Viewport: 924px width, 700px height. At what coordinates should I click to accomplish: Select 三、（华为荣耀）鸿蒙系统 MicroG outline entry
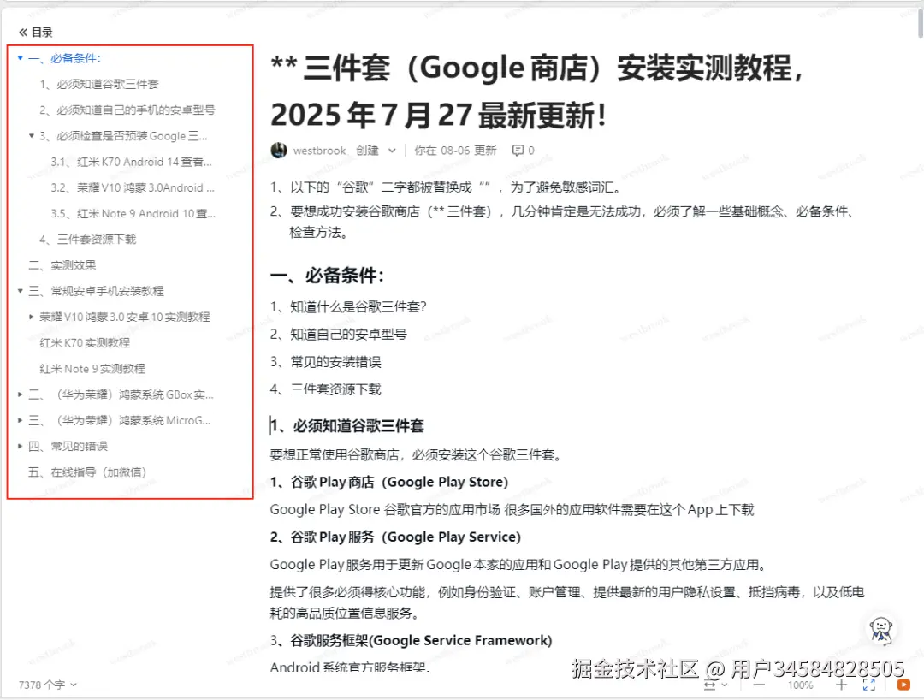[120, 421]
